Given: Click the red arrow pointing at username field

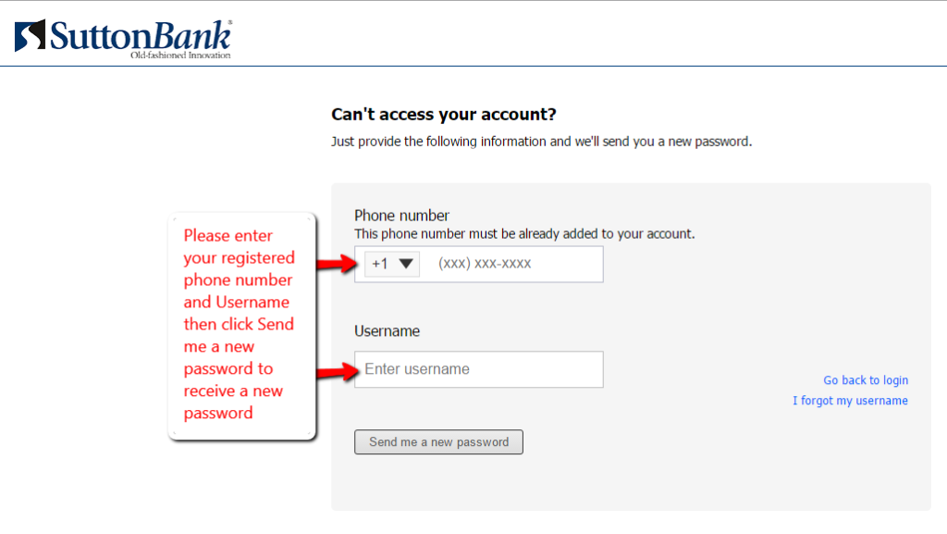Looking at the screenshot, I should point(336,369).
